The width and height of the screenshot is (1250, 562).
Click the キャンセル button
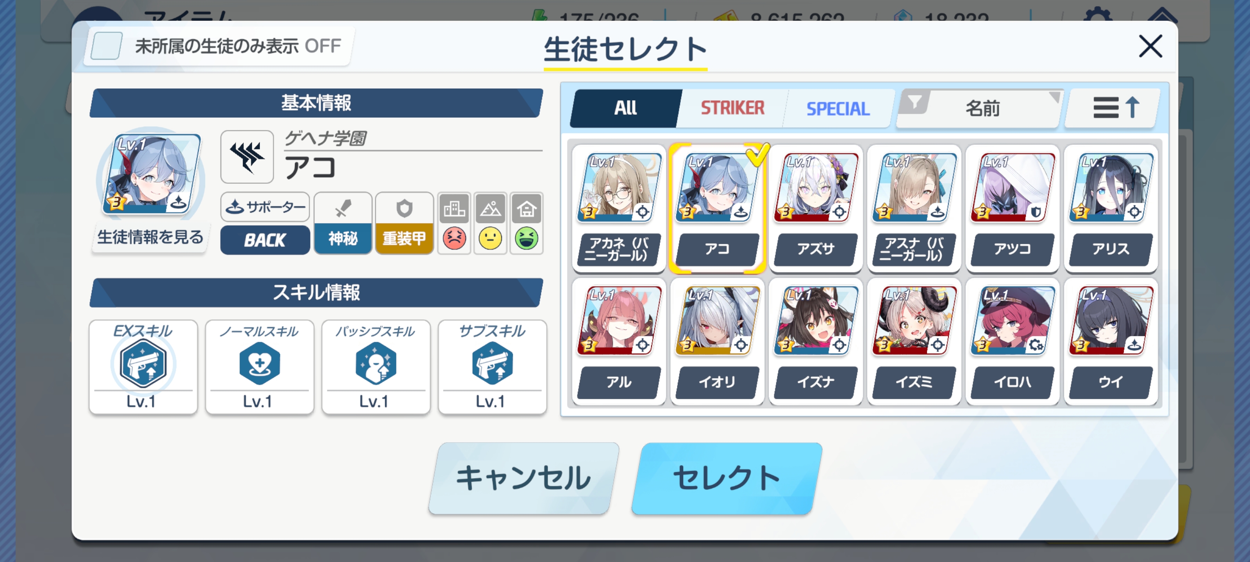pos(523,478)
